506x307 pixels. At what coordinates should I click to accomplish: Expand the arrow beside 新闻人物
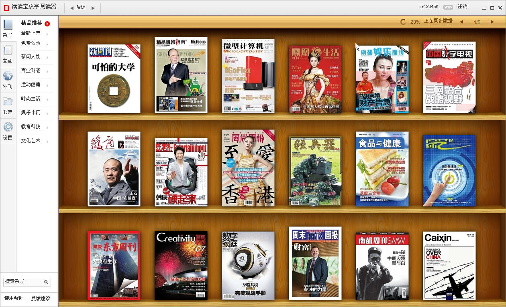pyautogui.click(x=47, y=57)
